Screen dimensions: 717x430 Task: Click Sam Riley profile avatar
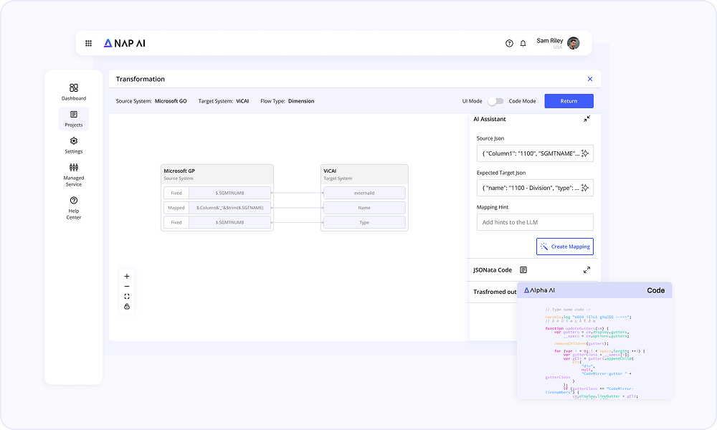tap(574, 44)
